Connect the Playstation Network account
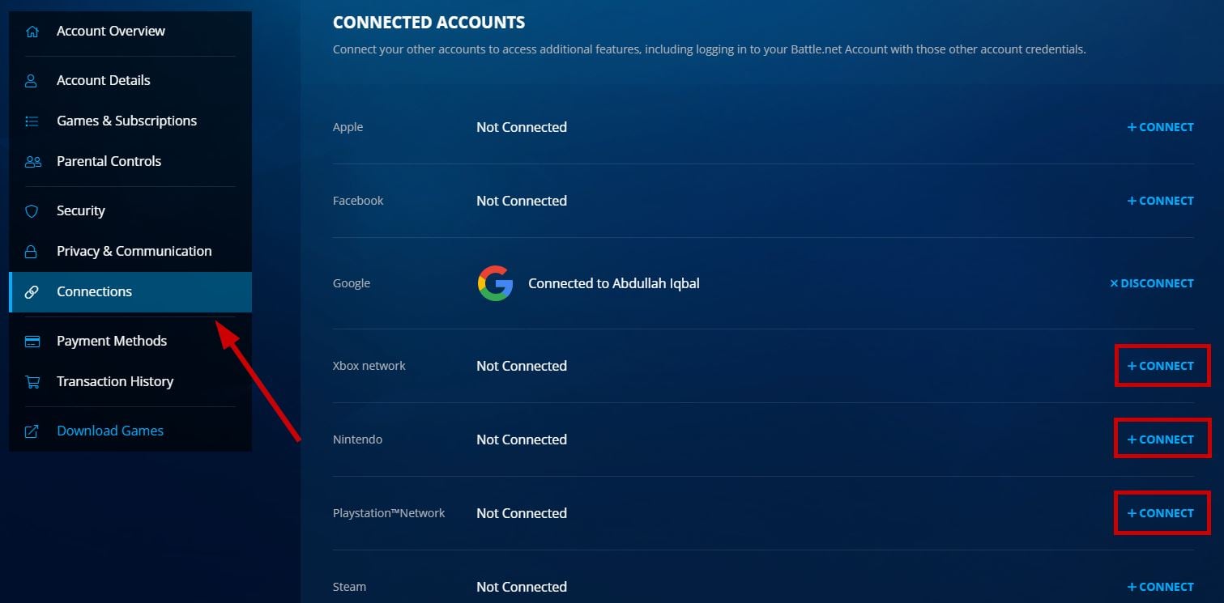The image size is (1224, 603). pyautogui.click(x=1161, y=513)
